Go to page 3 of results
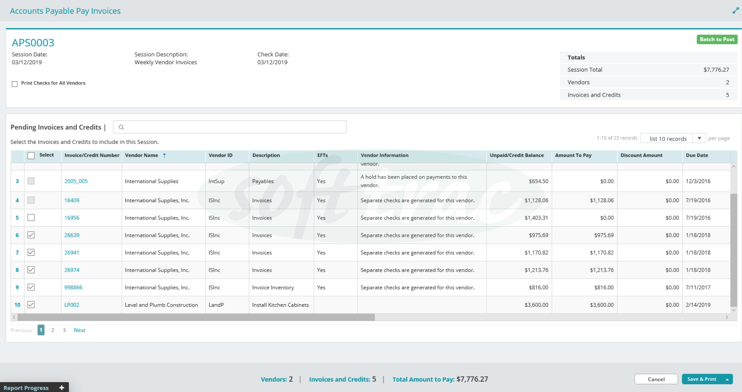Screen dimensions: 742x392 [64, 330]
